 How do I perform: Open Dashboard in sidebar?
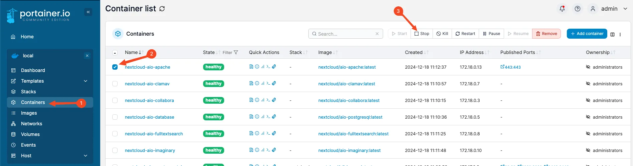(33, 70)
